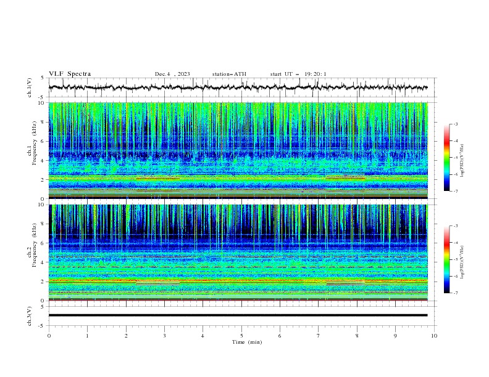Viewport: 489px width, 377px height.
Task: Click the ch.2 colorbar "log(PSD)(V²/Hz)" label
Action: [x=462, y=262]
